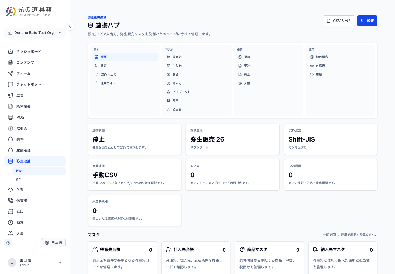
Task: Click the CSV入出力 button
Action: 339,21
